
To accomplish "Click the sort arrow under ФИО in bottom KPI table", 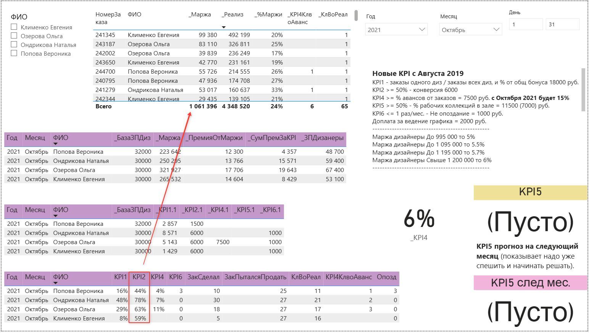I will (55, 283).
